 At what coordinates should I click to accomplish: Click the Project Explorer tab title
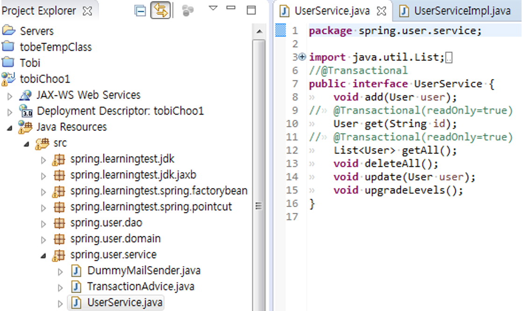[x=39, y=11]
